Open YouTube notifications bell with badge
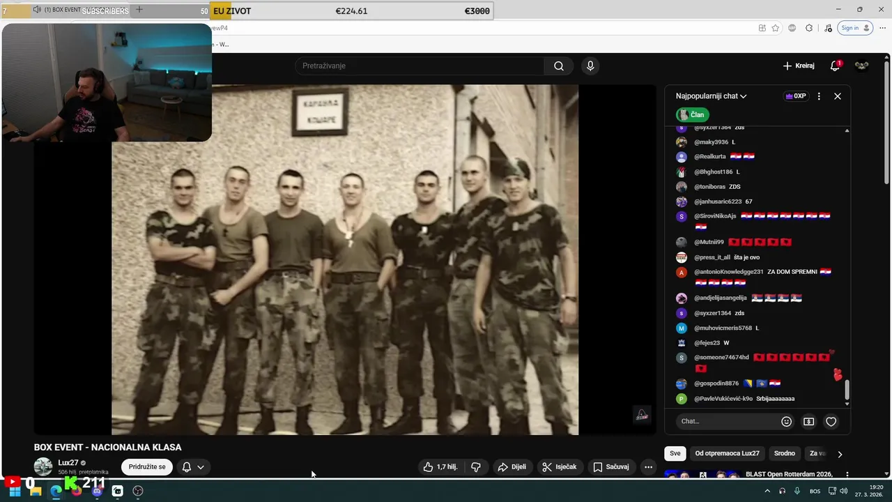 click(x=835, y=66)
